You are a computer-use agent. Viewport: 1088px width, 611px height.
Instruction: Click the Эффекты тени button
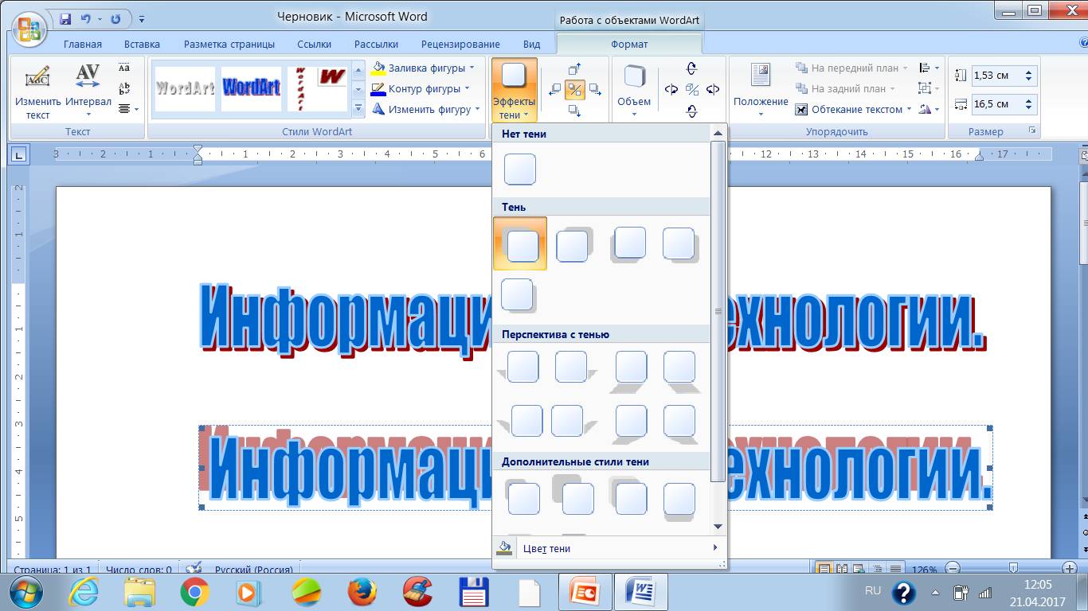coord(514,90)
